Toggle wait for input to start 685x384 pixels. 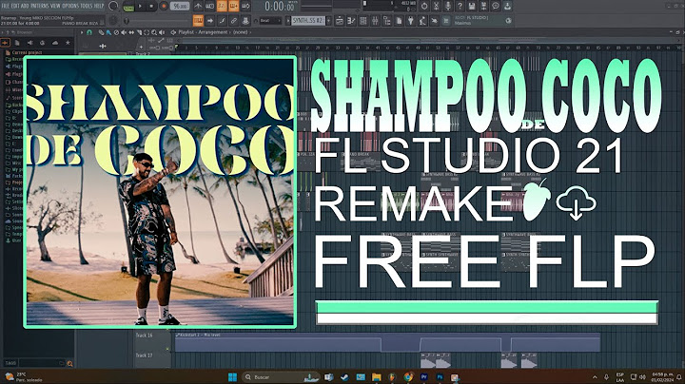(x=209, y=6)
